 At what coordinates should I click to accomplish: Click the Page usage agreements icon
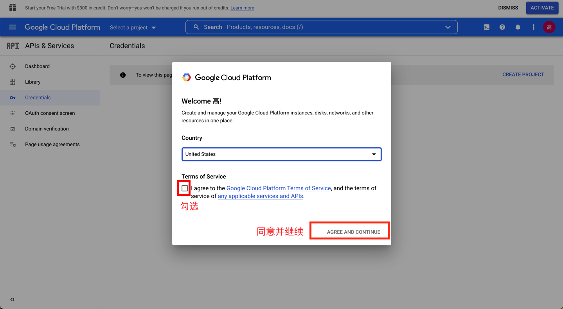[x=13, y=145]
